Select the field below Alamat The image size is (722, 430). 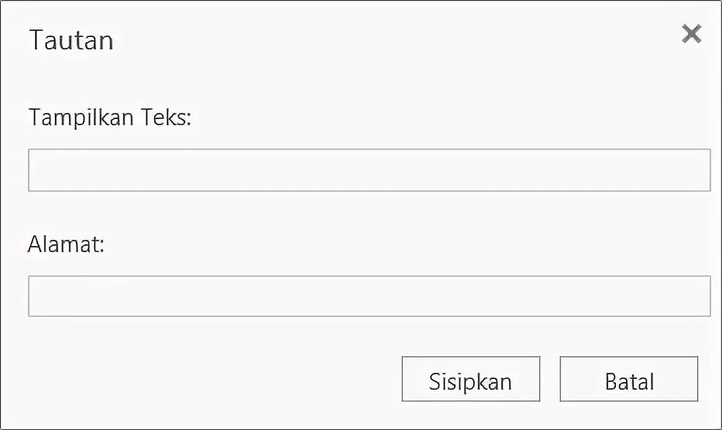tap(369, 296)
